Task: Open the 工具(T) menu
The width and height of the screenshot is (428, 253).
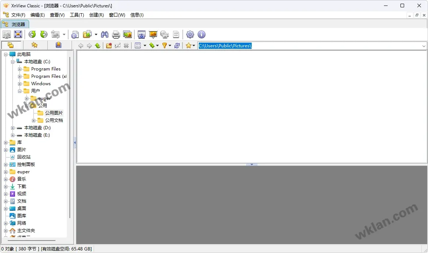Action: pyautogui.click(x=77, y=15)
